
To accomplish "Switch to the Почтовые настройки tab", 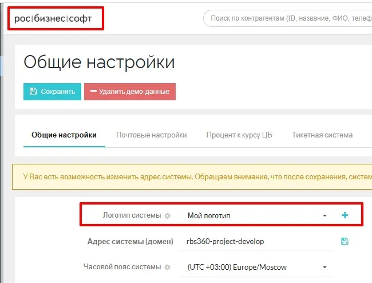I will coord(151,135).
